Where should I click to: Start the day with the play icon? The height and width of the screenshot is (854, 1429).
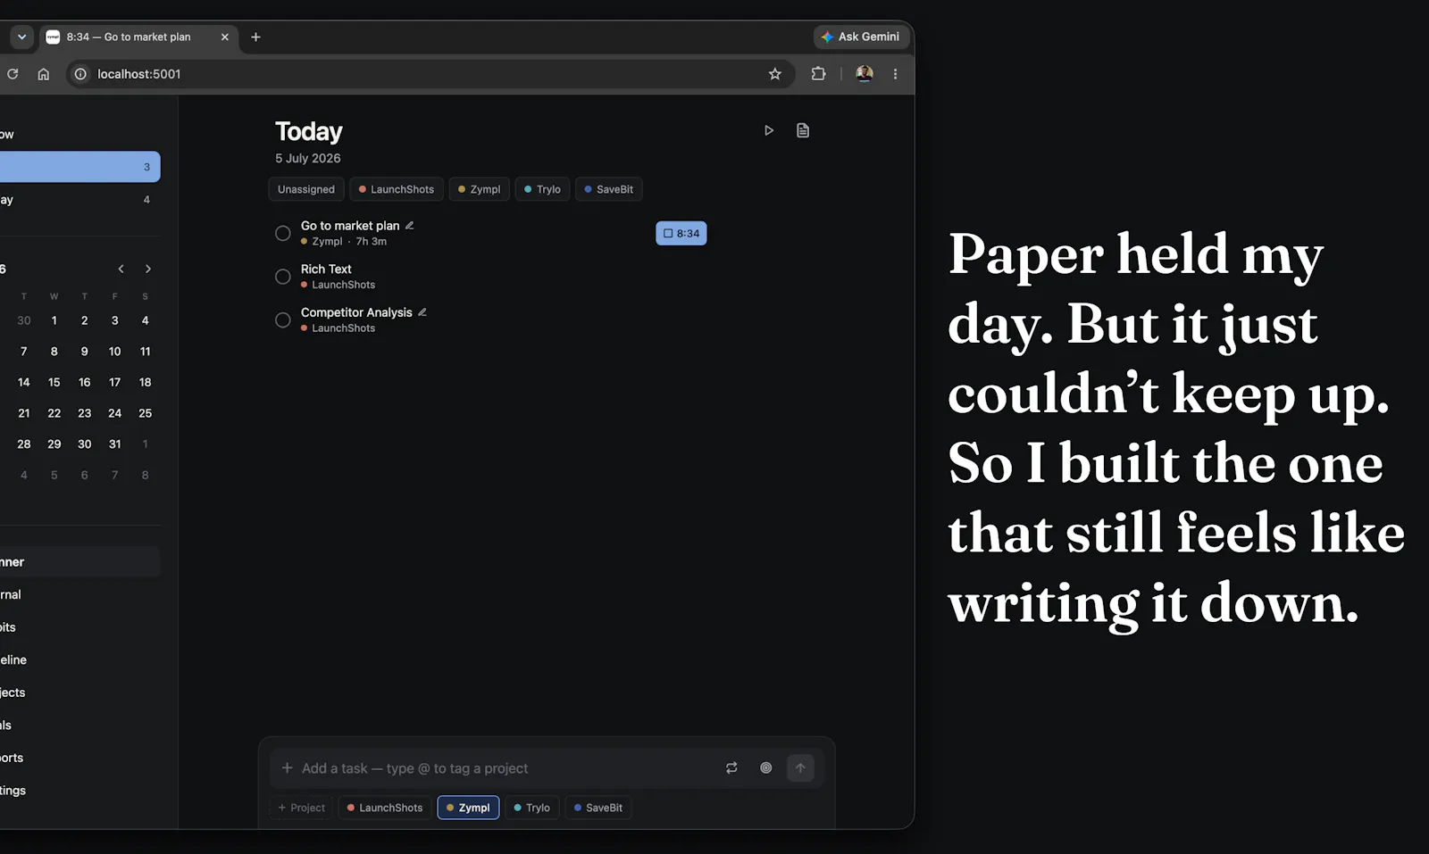tap(768, 130)
